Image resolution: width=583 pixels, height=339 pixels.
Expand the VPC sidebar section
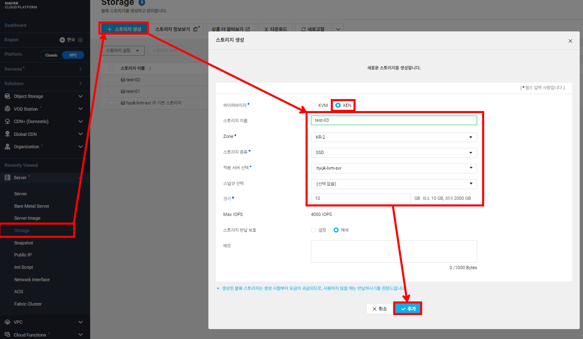point(81,322)
